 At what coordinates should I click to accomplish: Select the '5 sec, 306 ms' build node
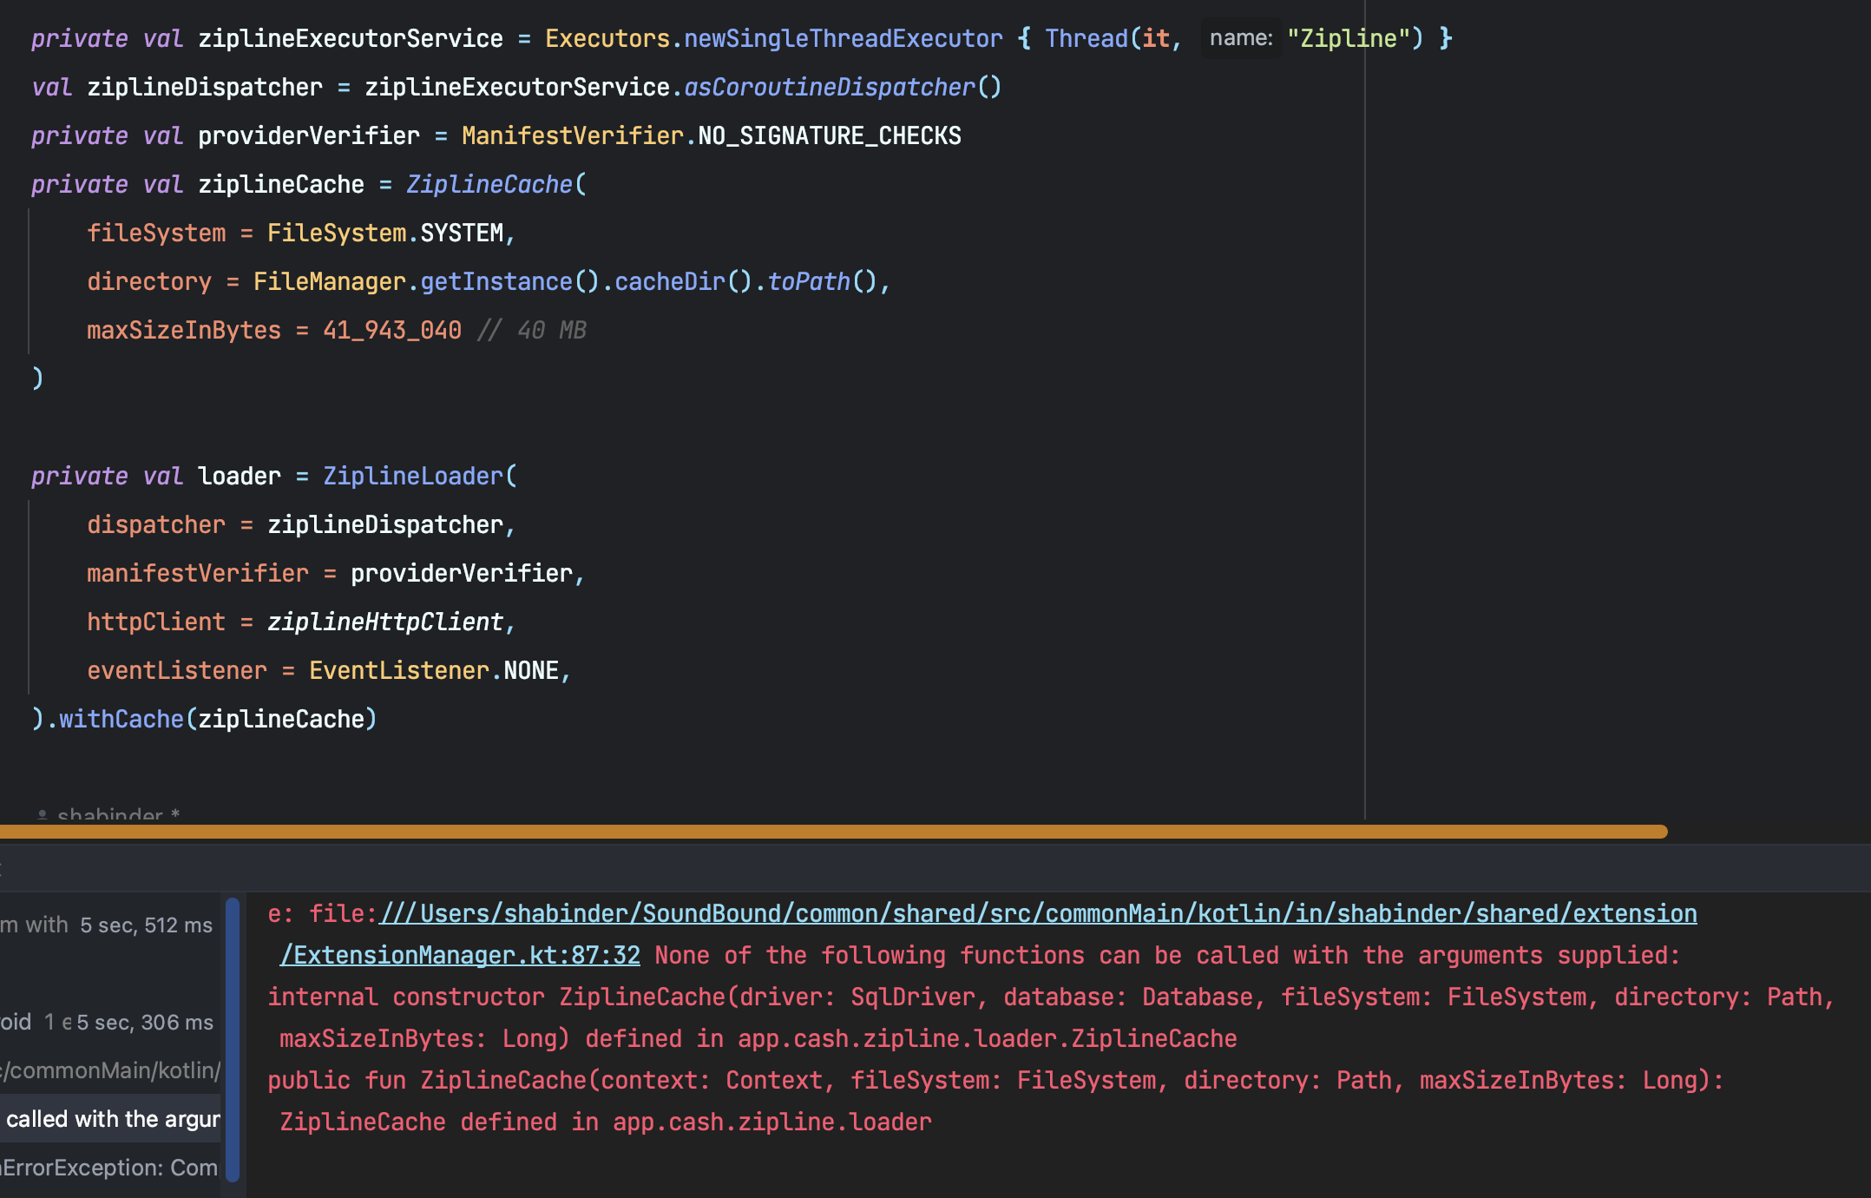pyautogui.click(x=144, y=1023)
